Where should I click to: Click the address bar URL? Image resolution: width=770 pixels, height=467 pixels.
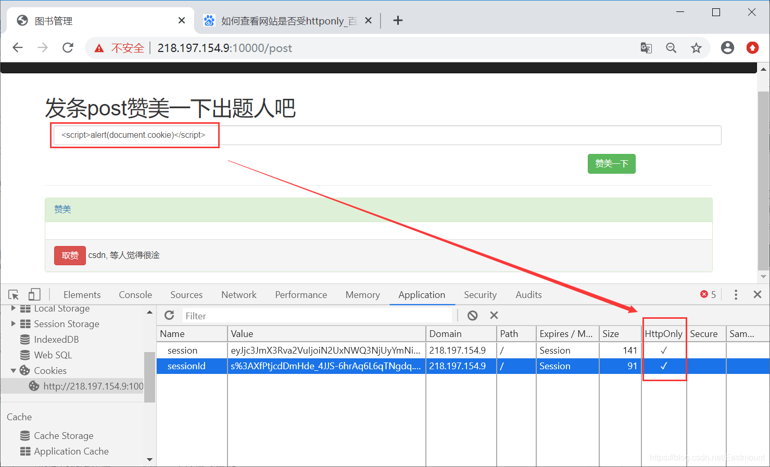[224, 48]
